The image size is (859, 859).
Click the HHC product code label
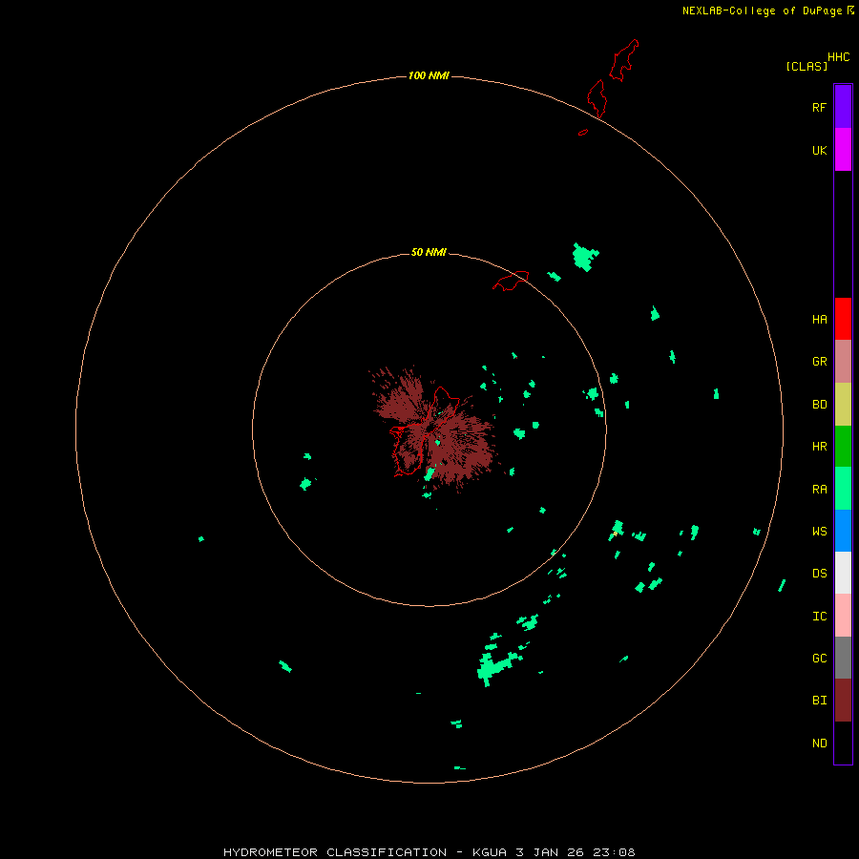point(838,57)
